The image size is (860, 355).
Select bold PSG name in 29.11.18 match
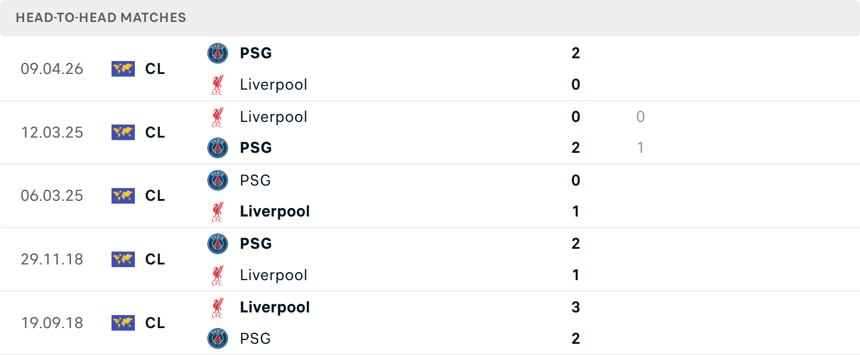click(256, 243)
